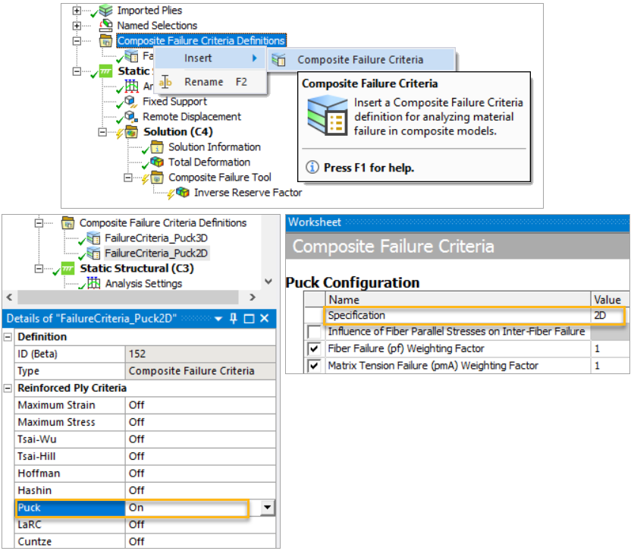Image resolution: width=634 pixels, height=554 pixels.
Task: Click the Static Structural green icon in top tree
Action: (x=105, y=71)
